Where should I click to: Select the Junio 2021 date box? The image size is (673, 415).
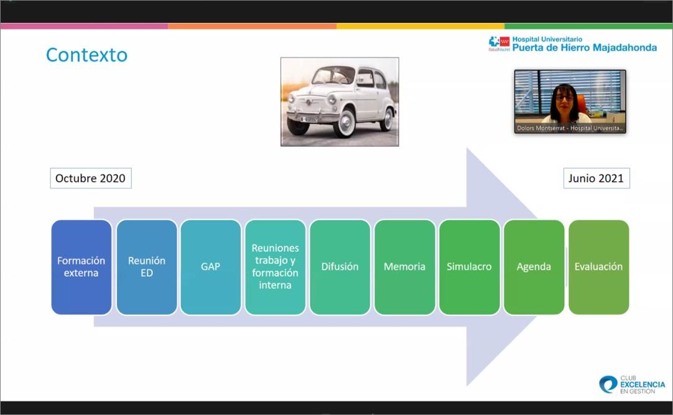coord(596,179)
